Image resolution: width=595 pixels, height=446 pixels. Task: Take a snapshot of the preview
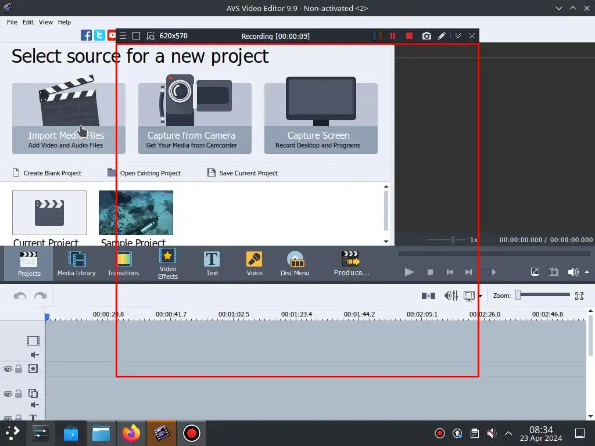pyautogui.click(x=554, y=272)
